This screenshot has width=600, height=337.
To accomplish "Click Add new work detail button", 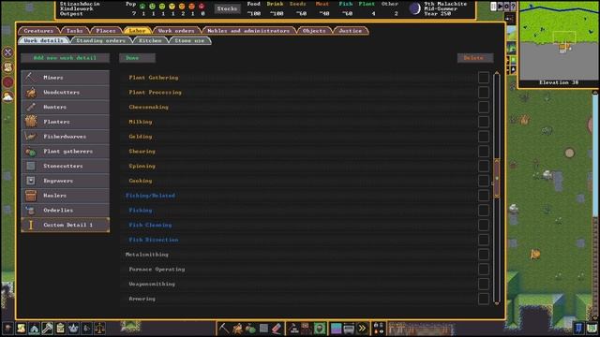I will [65, 58].
